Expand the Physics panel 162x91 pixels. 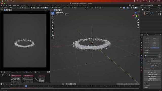[x=147, y=87]
